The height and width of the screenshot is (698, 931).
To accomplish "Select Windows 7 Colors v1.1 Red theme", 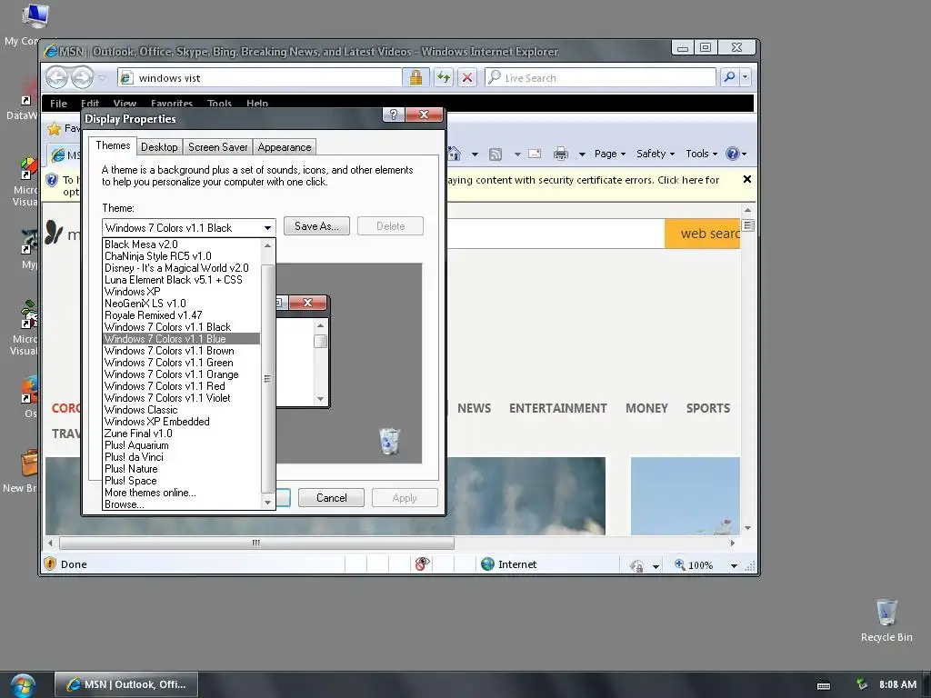I will click(182, 386).
